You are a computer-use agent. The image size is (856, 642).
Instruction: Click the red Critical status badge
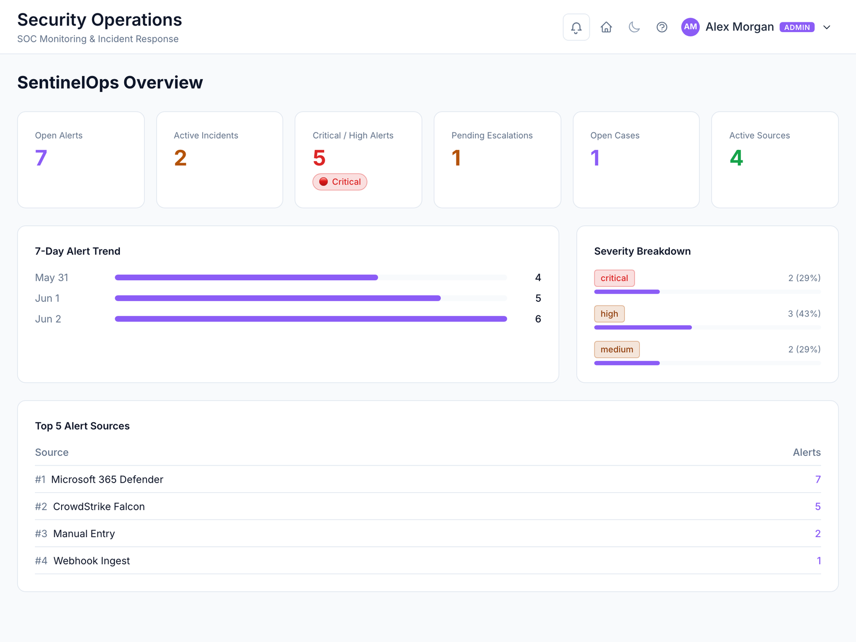(340, 182)
